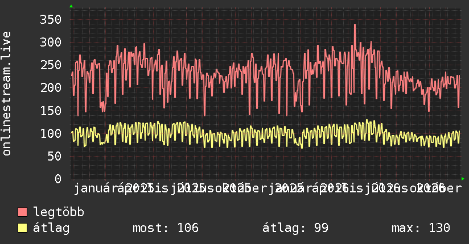Click the 150 y-axis label

(51, 110)
